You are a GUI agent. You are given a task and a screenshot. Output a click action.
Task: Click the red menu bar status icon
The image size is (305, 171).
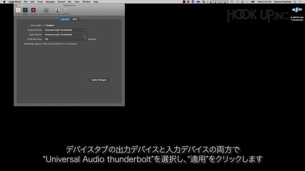coord(184,2)
